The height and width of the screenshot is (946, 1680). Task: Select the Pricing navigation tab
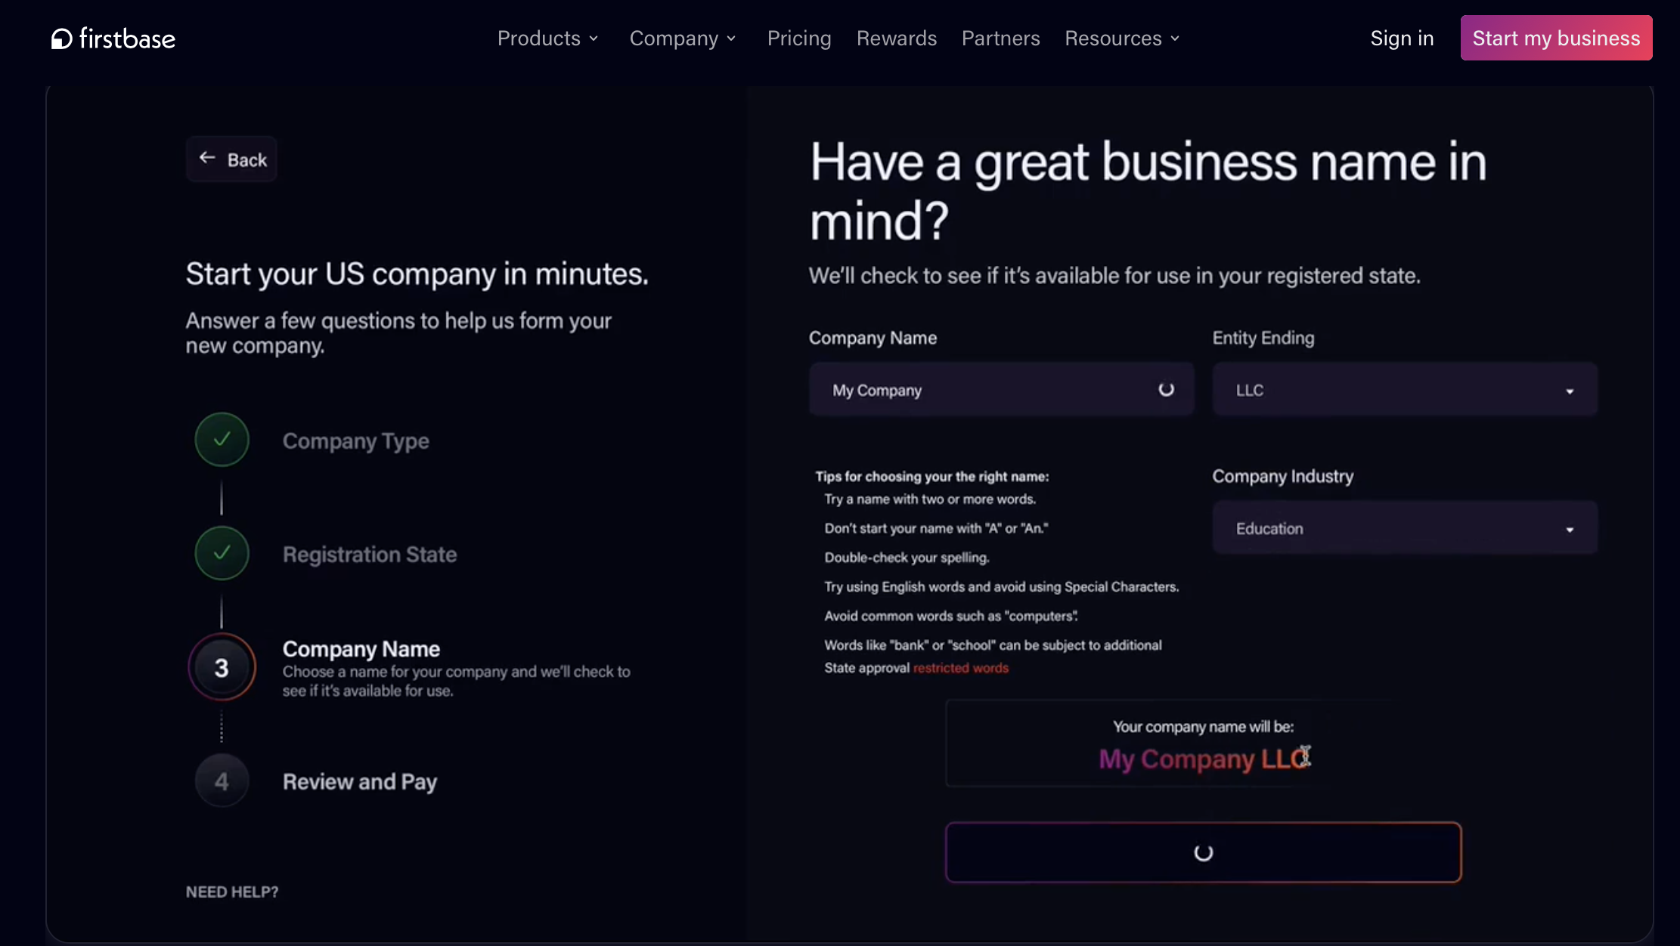(798, 37)
